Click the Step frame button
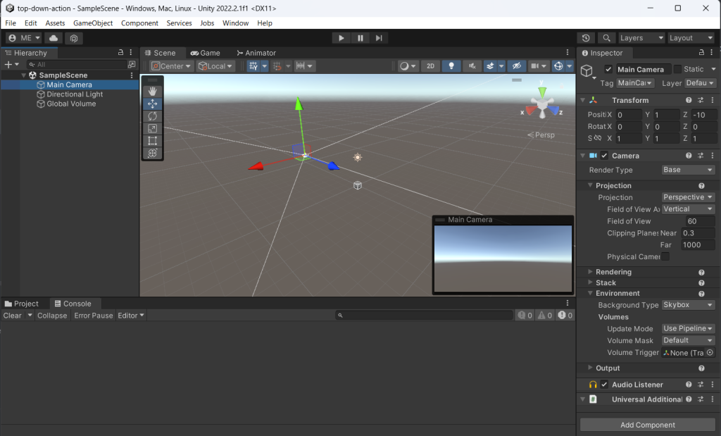Image resolution: width=721 pixels, height=436 pixels. click(x=378, y=38)
